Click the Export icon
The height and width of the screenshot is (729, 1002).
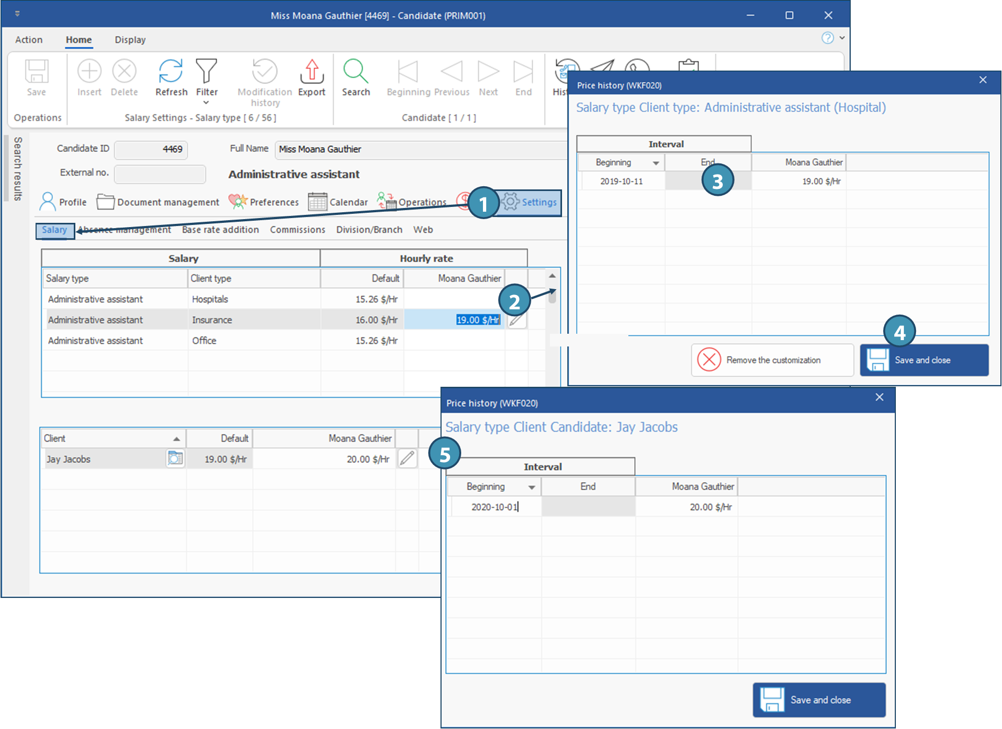(312, 72)
